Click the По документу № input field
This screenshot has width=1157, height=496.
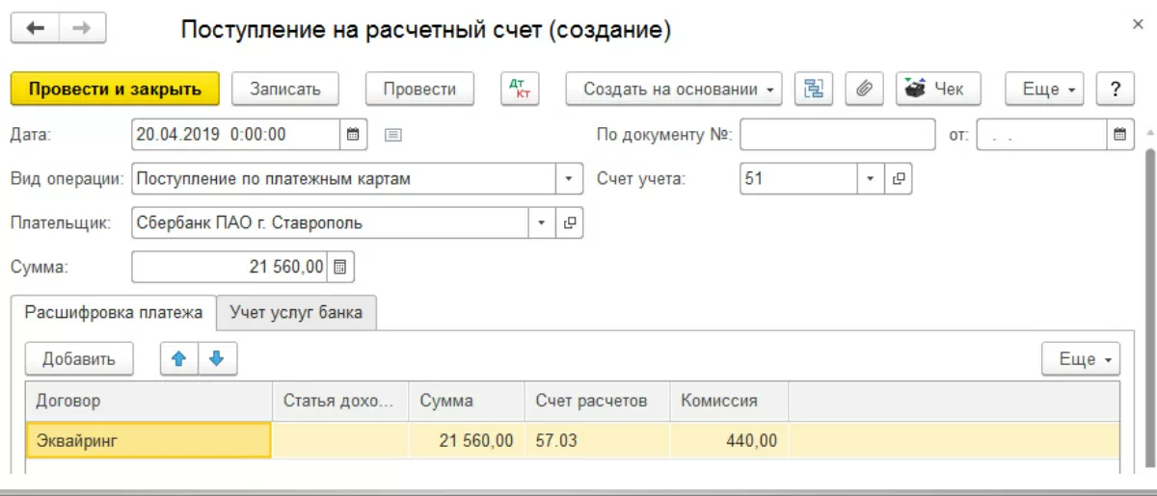(837, 135)
